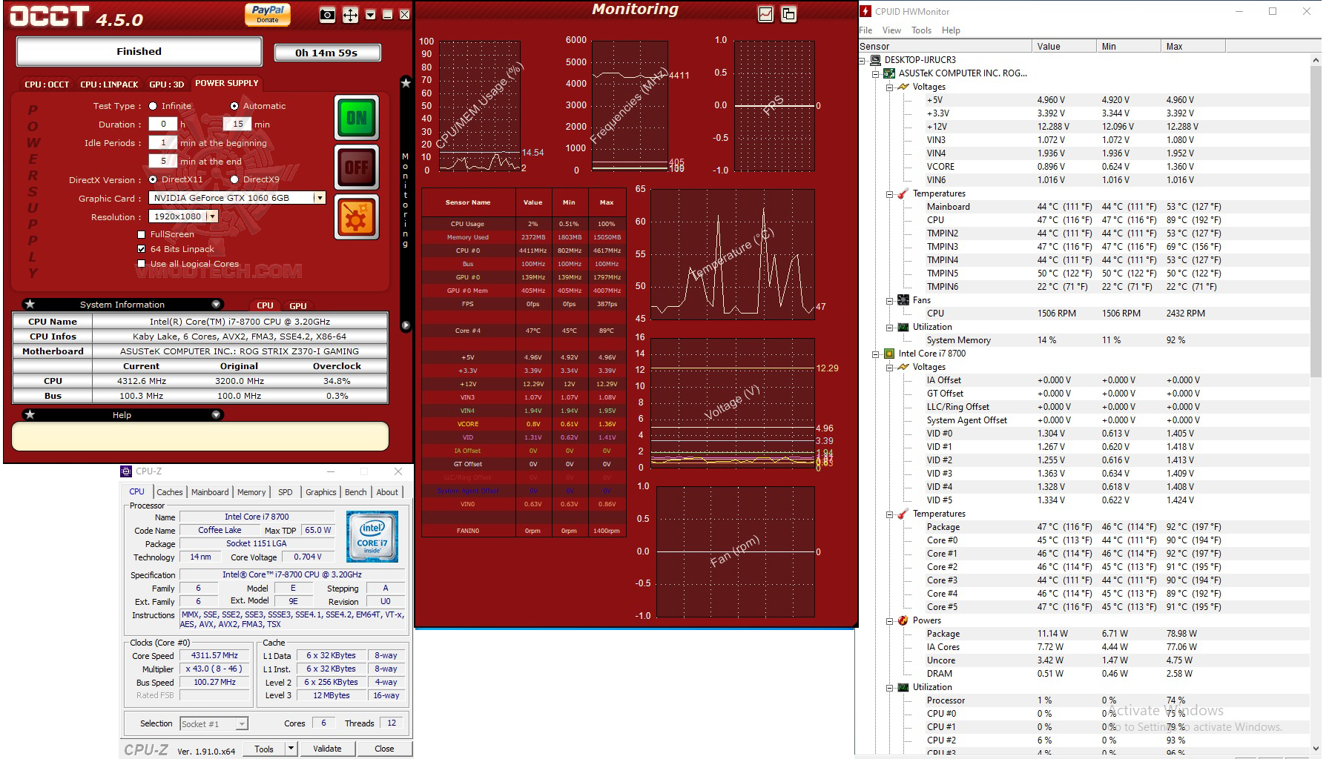
Task: Stop the test with the OFF button
Action: click(357, 168)
